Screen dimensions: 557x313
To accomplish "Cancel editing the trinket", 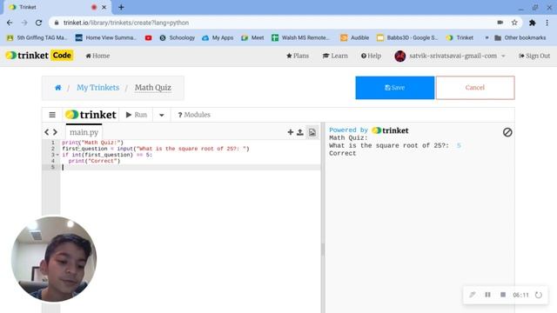I will tap(475, 88).
